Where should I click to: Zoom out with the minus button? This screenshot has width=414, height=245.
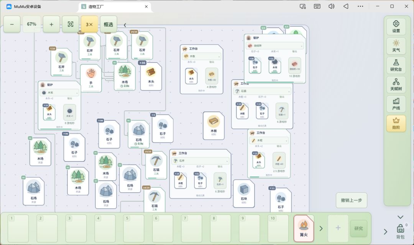(12, 24)
